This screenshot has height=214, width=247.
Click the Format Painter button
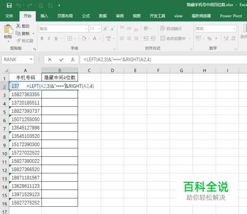tap(25, 41)
